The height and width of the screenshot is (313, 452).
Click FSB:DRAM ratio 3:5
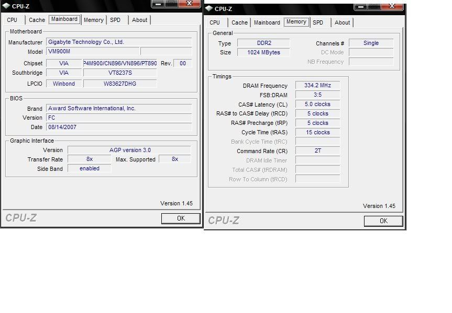[318, 95]
